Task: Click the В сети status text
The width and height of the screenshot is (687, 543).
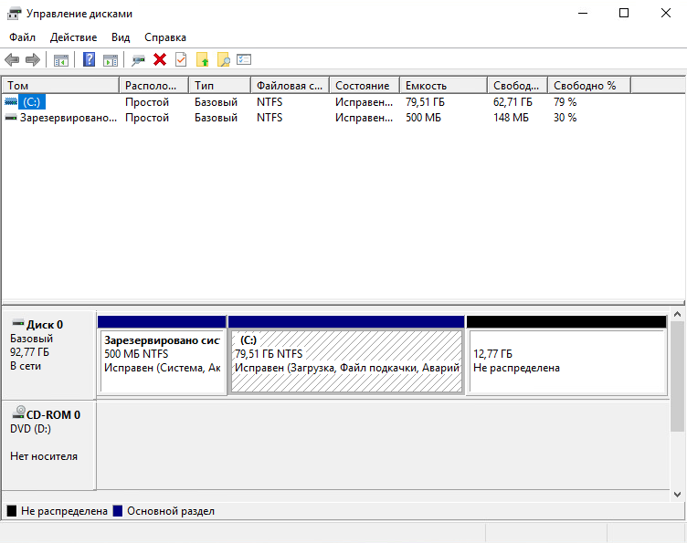Action: (26, 366)
